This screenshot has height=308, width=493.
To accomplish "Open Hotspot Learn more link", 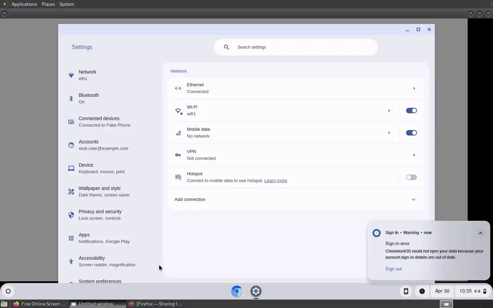I will 276,181.
